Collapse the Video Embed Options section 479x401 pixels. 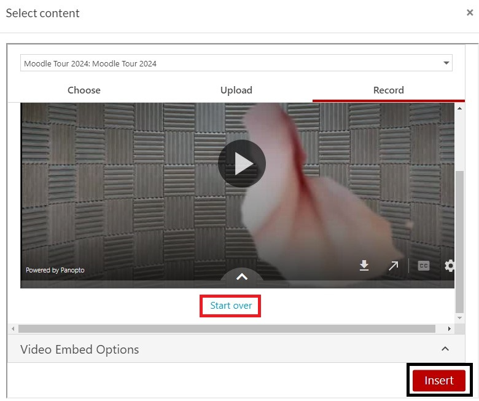(445, 349)
